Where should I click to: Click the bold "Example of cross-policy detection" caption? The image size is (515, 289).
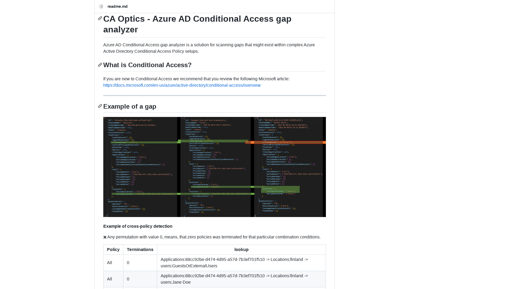(138, 226)
